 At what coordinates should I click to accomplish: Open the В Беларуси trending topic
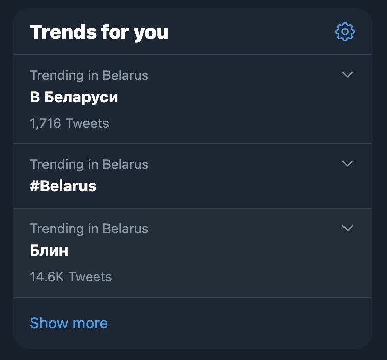74,97
